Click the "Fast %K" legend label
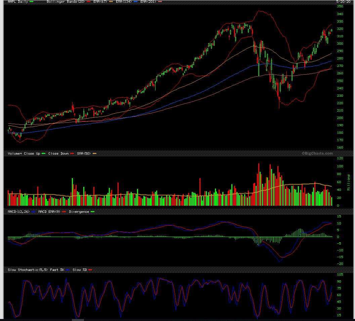 (57, 270)
